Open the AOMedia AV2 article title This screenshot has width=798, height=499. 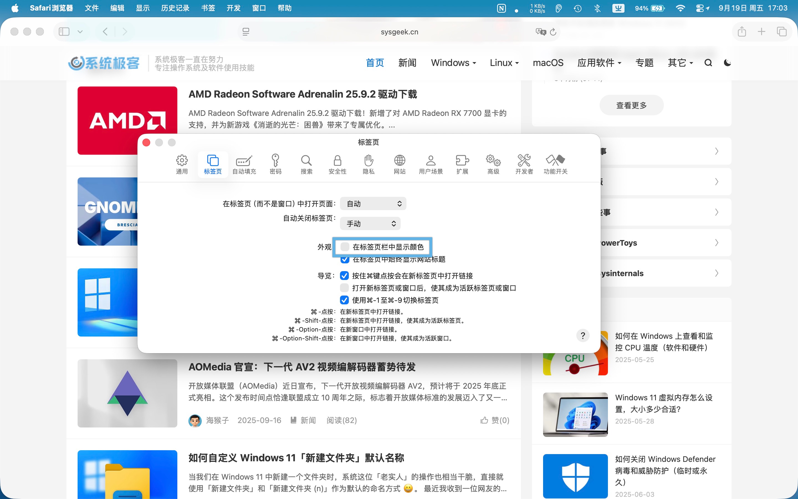(302, 367)
